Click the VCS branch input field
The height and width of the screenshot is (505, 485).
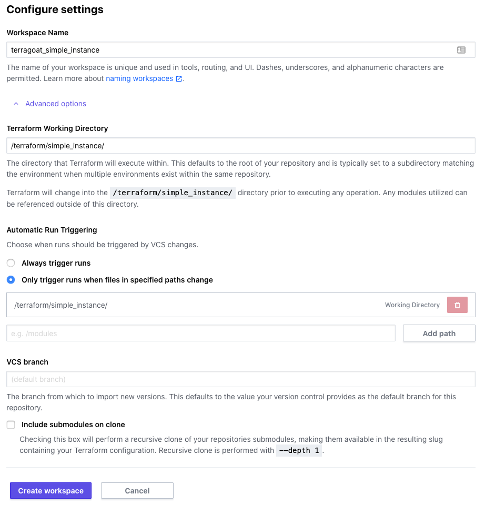click(241, 379)
